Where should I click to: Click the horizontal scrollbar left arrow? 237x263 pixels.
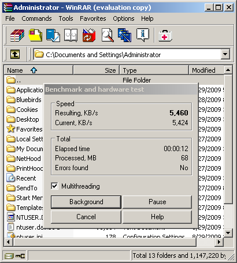8,242
